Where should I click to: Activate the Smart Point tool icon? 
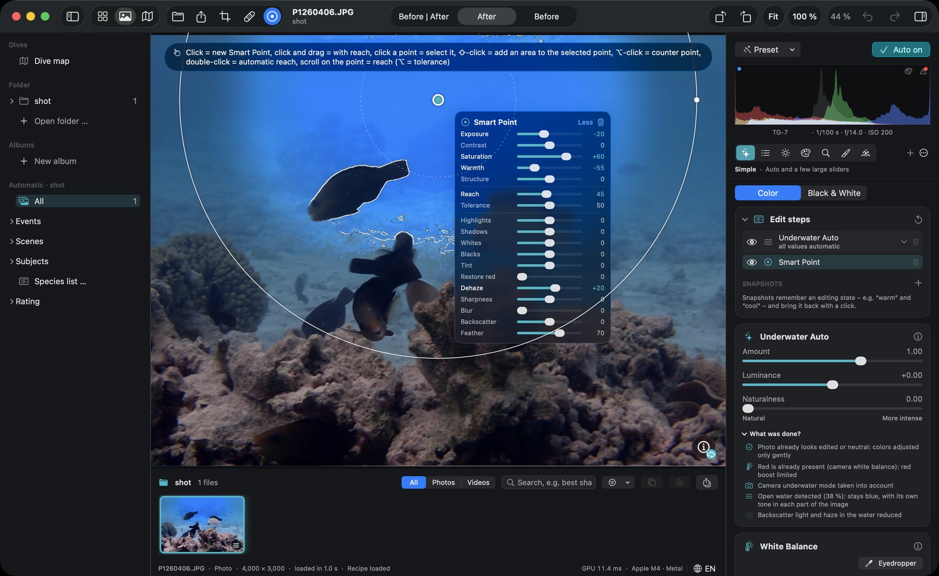pyautogui.click(x=272, y=16)
